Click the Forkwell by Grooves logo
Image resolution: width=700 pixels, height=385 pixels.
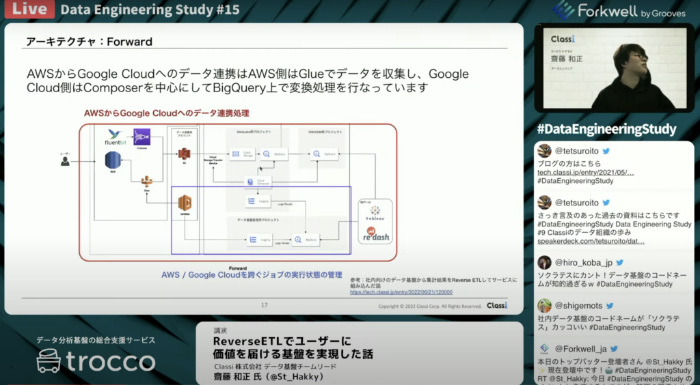[614, 10]
